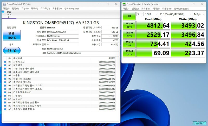Open 프로필(P) menu in CrystalDiskMark
Image resolution: width=208 pixels, height=126 pixels.
coord(146,9)
